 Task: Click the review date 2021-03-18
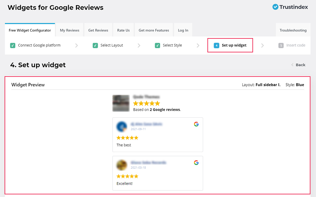click(x=138, y=167)
